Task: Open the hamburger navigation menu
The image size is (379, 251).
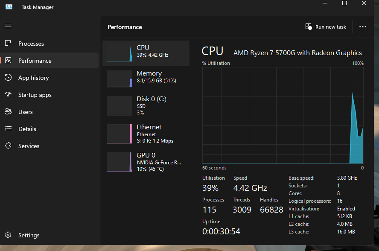Action: 8,26
